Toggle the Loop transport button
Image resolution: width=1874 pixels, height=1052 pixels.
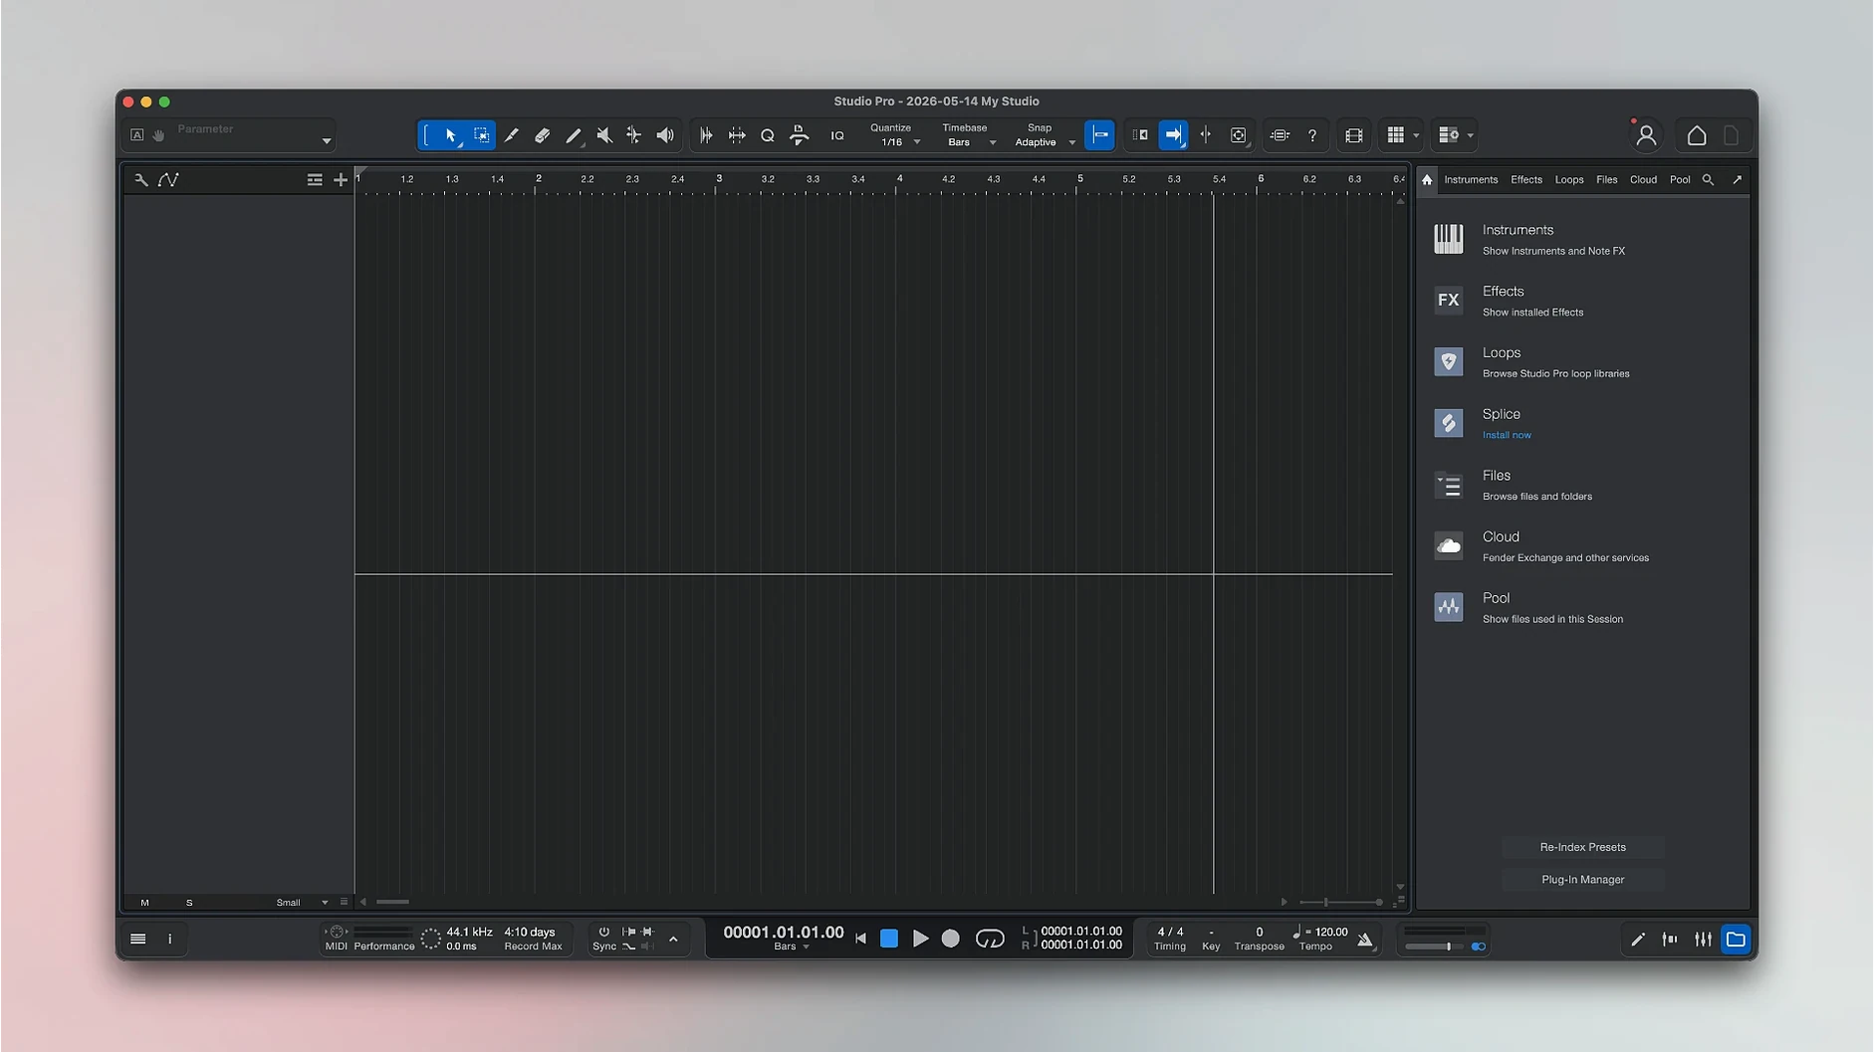[990, 940]
